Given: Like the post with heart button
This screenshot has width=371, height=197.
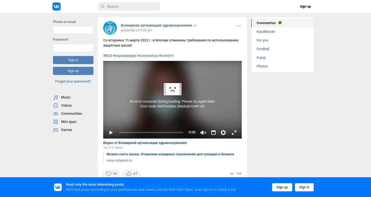Looking at the screenshot, I should click(111, 174).
